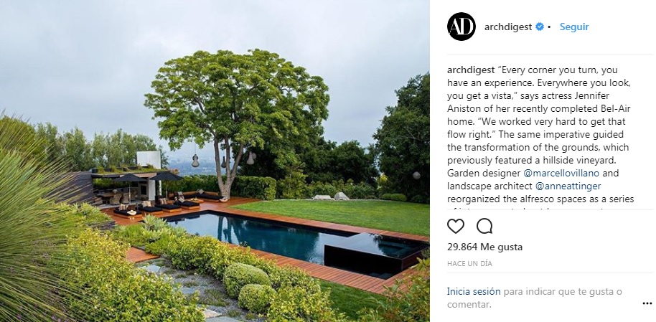Open archdigest username in post header
Image resolution: width=656 pixels, height=322 pixels.
click(x=508, y=27)
